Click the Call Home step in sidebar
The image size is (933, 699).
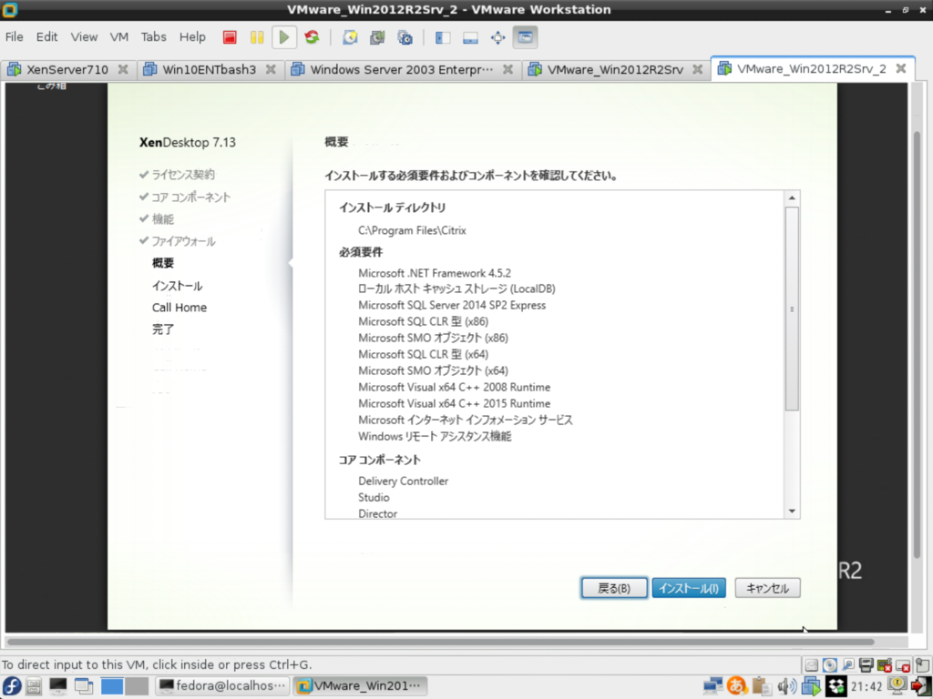click(179, 308)
